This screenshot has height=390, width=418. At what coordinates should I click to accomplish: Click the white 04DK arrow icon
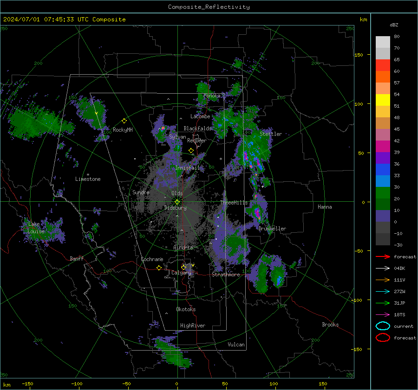383,268
